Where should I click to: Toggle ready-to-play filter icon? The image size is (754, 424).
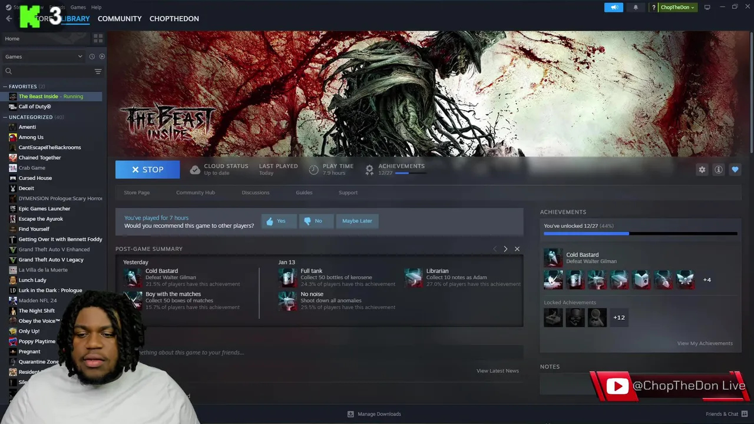pos(102,57)
